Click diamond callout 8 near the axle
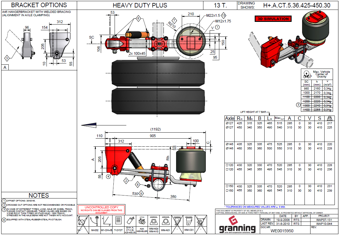Image resolution: width=339 pixels, height=235 pixels. [138, 184]
